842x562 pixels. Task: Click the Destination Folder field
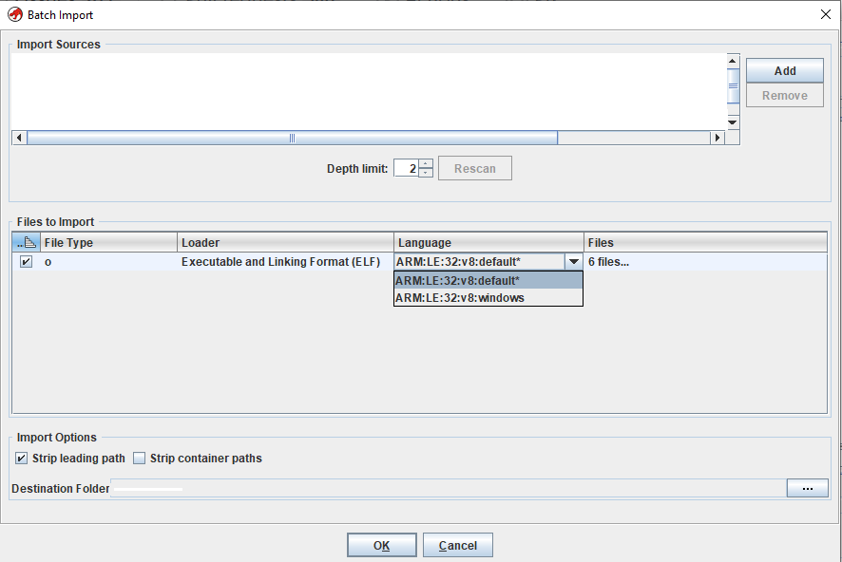click(x=449, y=488)
